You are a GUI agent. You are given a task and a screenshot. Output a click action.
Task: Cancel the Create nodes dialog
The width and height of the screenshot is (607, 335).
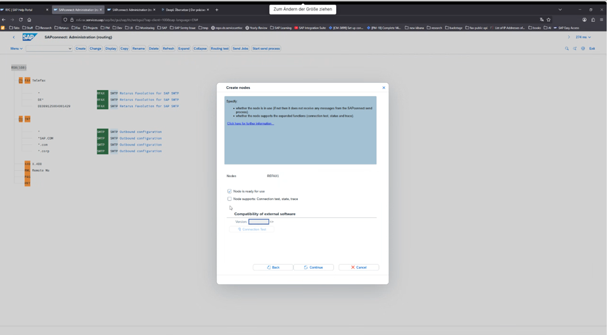359,267
